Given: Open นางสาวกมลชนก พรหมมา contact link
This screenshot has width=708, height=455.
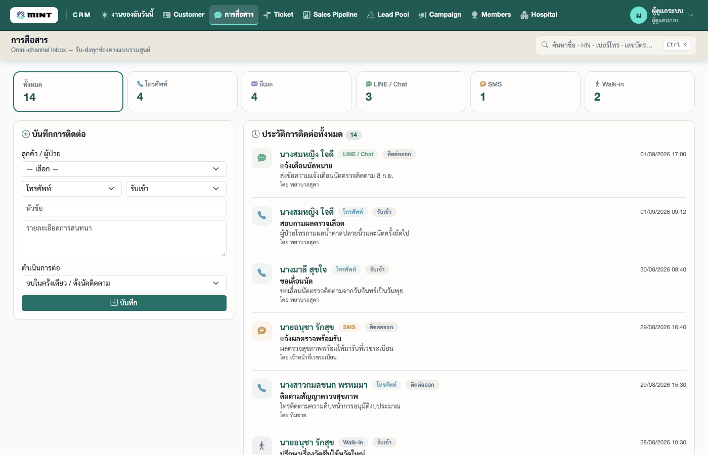Looking at the screenshot, I should tap(324, 385).
